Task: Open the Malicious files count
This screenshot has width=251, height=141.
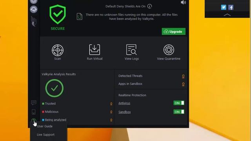Action: tap(111, 112)
